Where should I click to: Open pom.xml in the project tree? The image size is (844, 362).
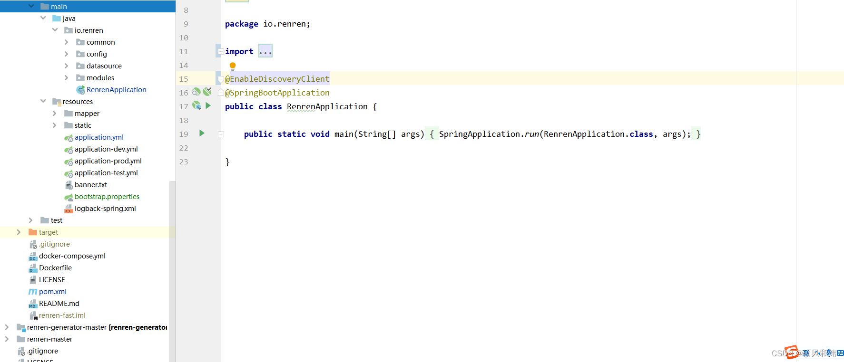53,291
